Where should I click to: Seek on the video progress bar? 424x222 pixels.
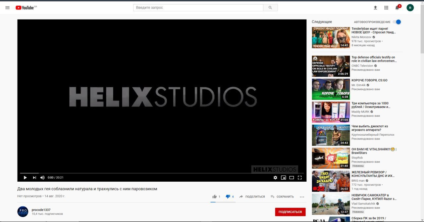point(162,173)
